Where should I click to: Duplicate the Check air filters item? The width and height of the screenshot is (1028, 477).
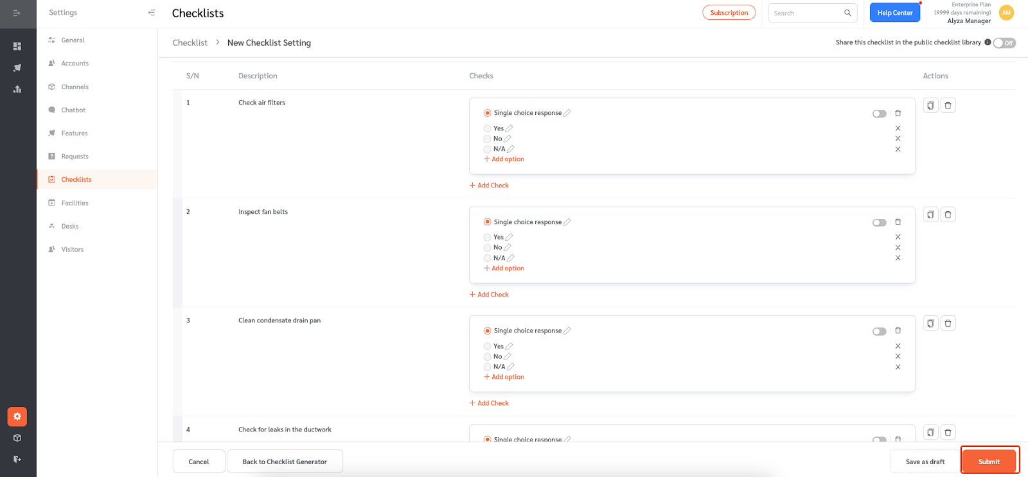coord(930,105)
